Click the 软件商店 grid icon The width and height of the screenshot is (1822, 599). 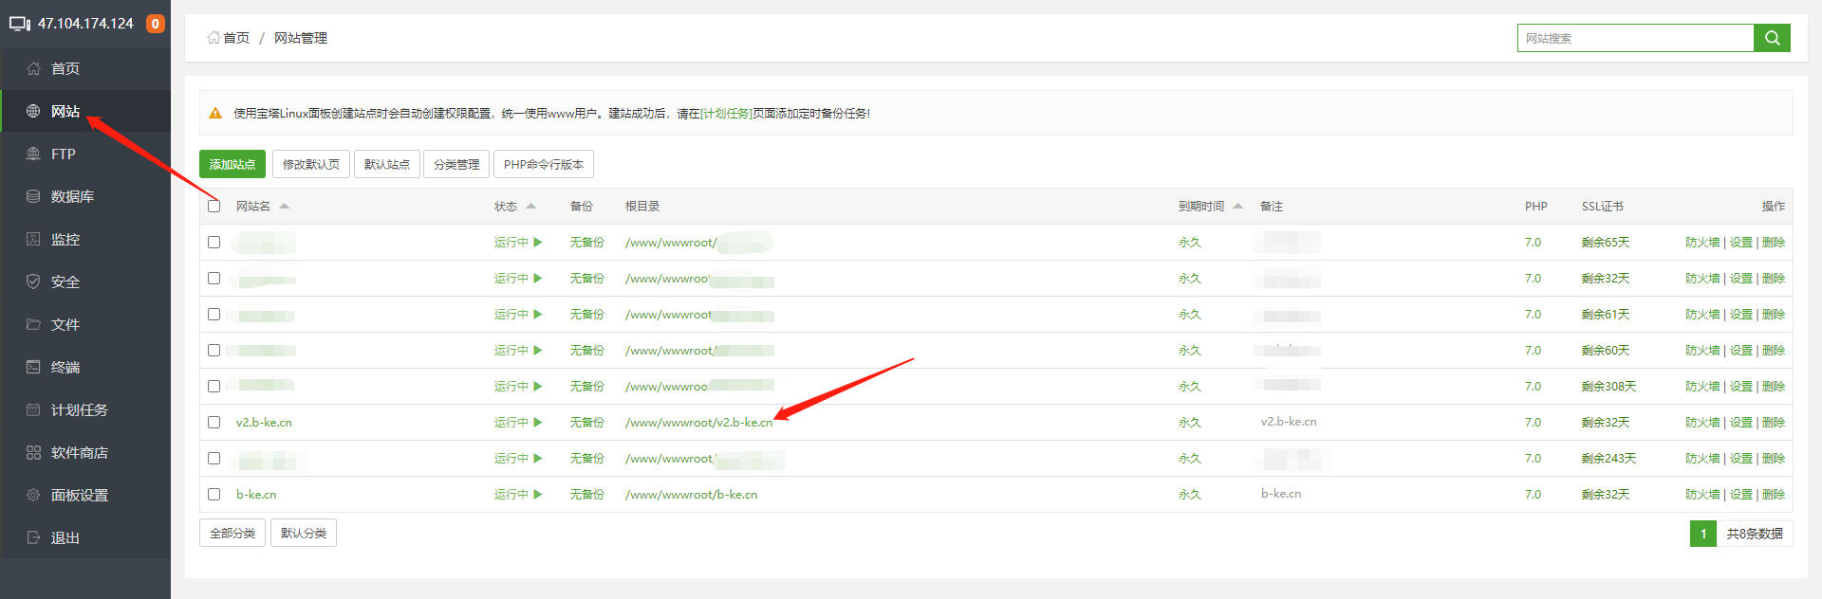coord(33,452)
